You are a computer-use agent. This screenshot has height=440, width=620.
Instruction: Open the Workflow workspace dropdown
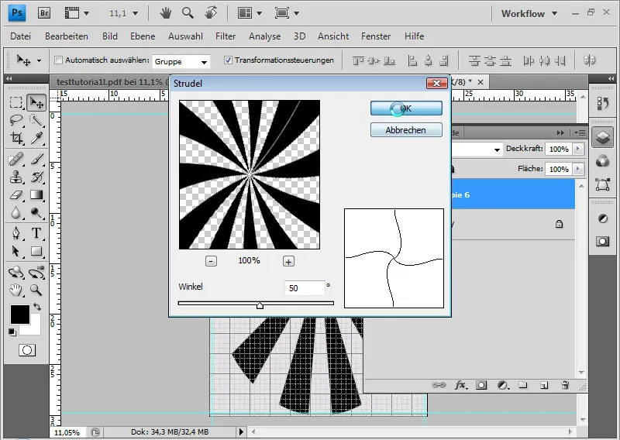[x=529, y=13]
